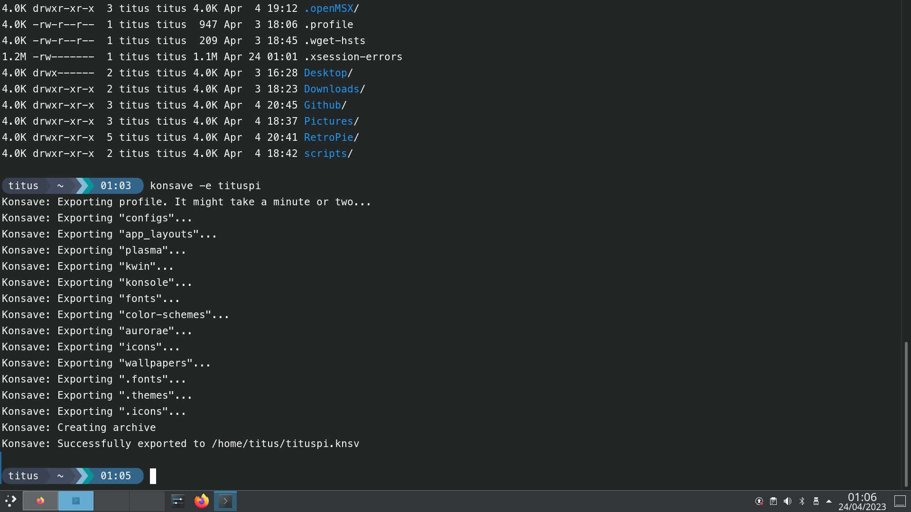Click the Downloads directory name in listing
This screenshot has height=512, width=911.
click(x=331, y=89)
